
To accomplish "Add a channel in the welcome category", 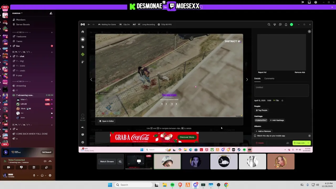I will point(52,32).
